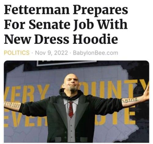Click the words New Dress in headline
Viewport: 153px width, 144px height.
point(37,39)
